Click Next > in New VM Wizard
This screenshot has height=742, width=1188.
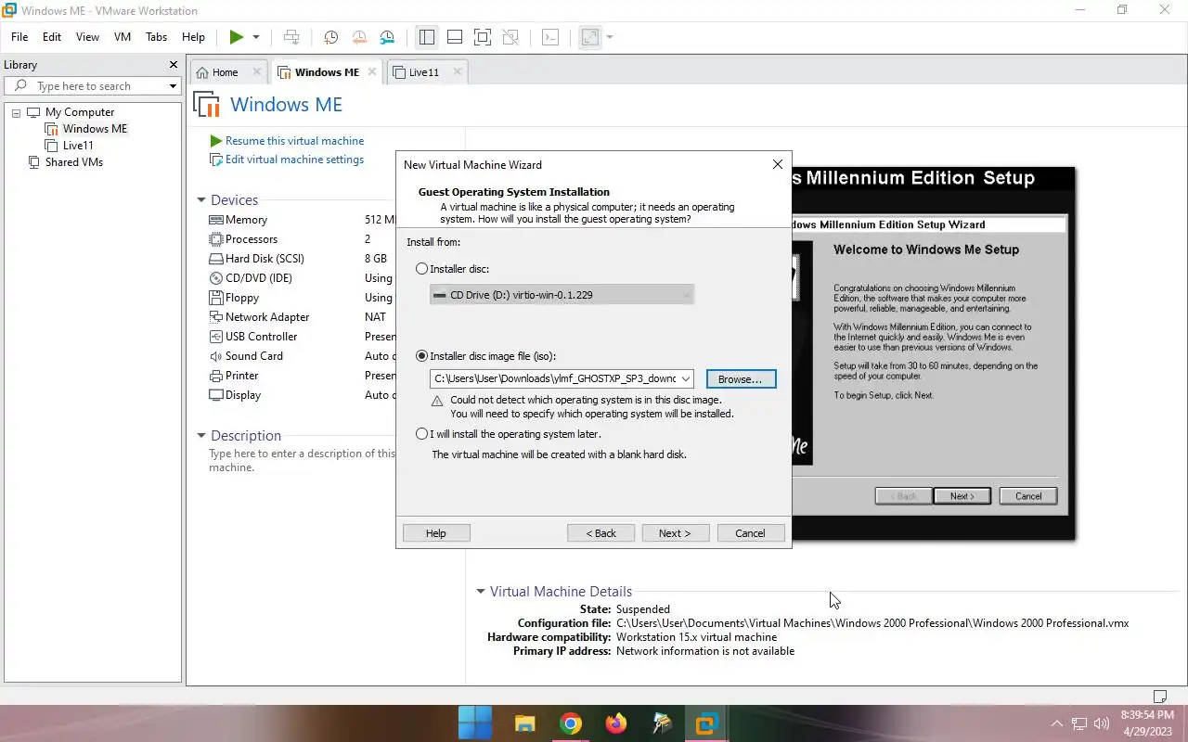click(x=676, y=533)
